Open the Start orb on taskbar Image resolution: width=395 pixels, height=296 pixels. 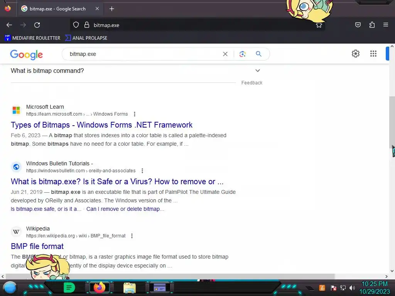(x=10, y=288)
